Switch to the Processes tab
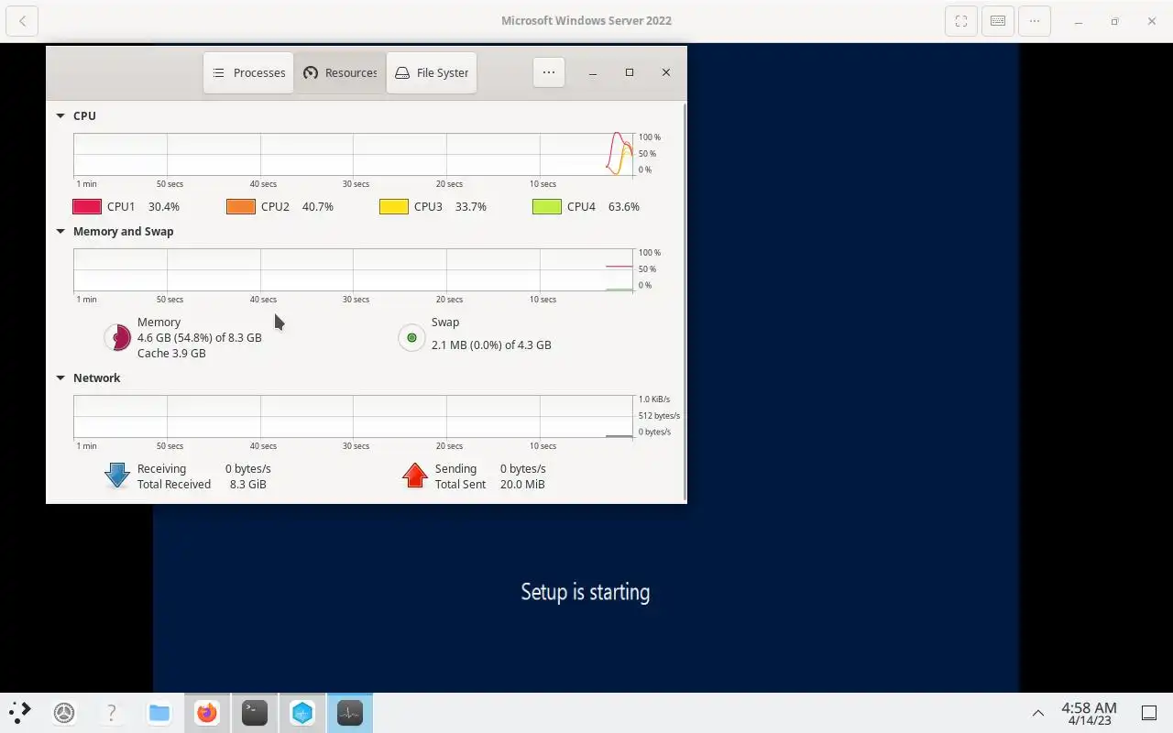This screenshot has height=733, width=1173. (248, 72)
